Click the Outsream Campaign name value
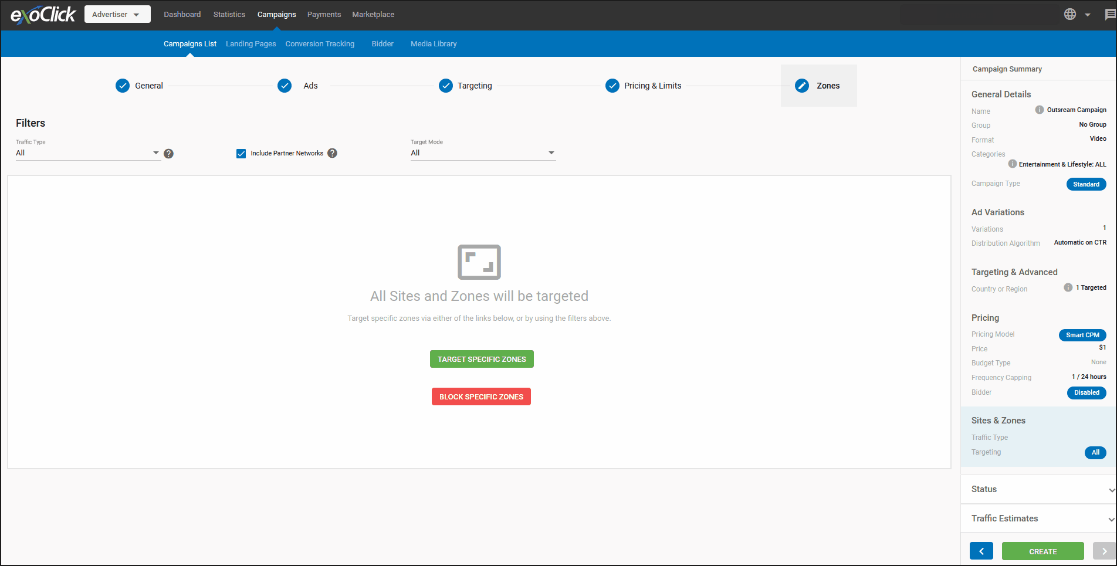1117x566 pixels. [x=1077, y=110]
